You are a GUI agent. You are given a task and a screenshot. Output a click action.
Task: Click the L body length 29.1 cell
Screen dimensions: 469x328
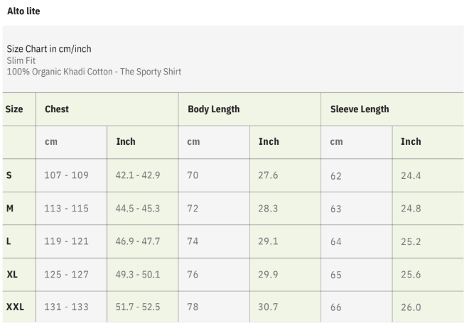(x=268, y=241)
